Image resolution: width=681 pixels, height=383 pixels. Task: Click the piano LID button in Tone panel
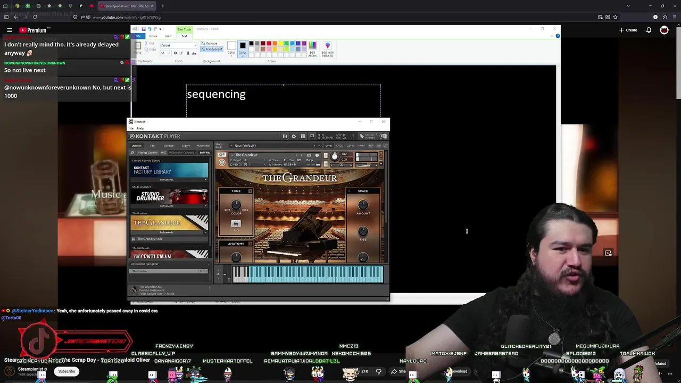pyautogui.click(x=236, y=224)
